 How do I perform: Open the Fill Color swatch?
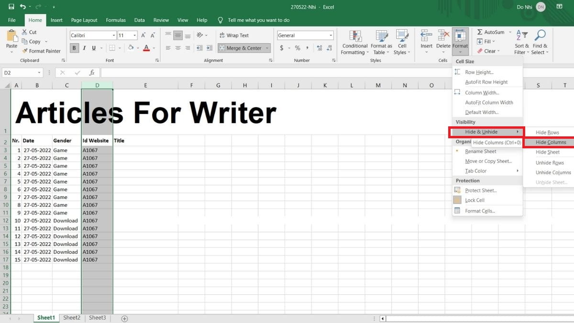[131, 48]
